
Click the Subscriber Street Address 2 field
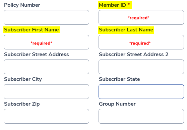tap(141, 67)
